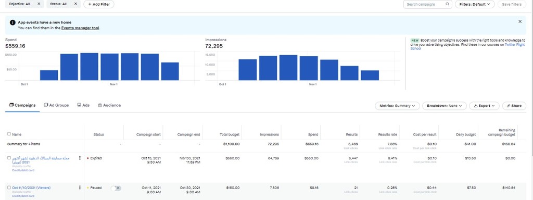Image resolution: width=533 pixels, height=200 pixels.
Task: Remove the Status: All filter chip
Action: click(75, 4)
